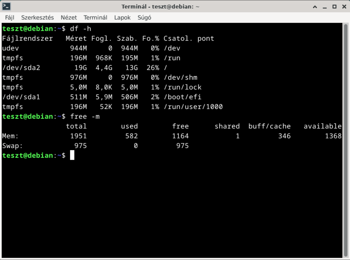Image resolution: width=350 pixels, height=260 pixels.
Task: Minimize the terminal window
Action: 325,7
